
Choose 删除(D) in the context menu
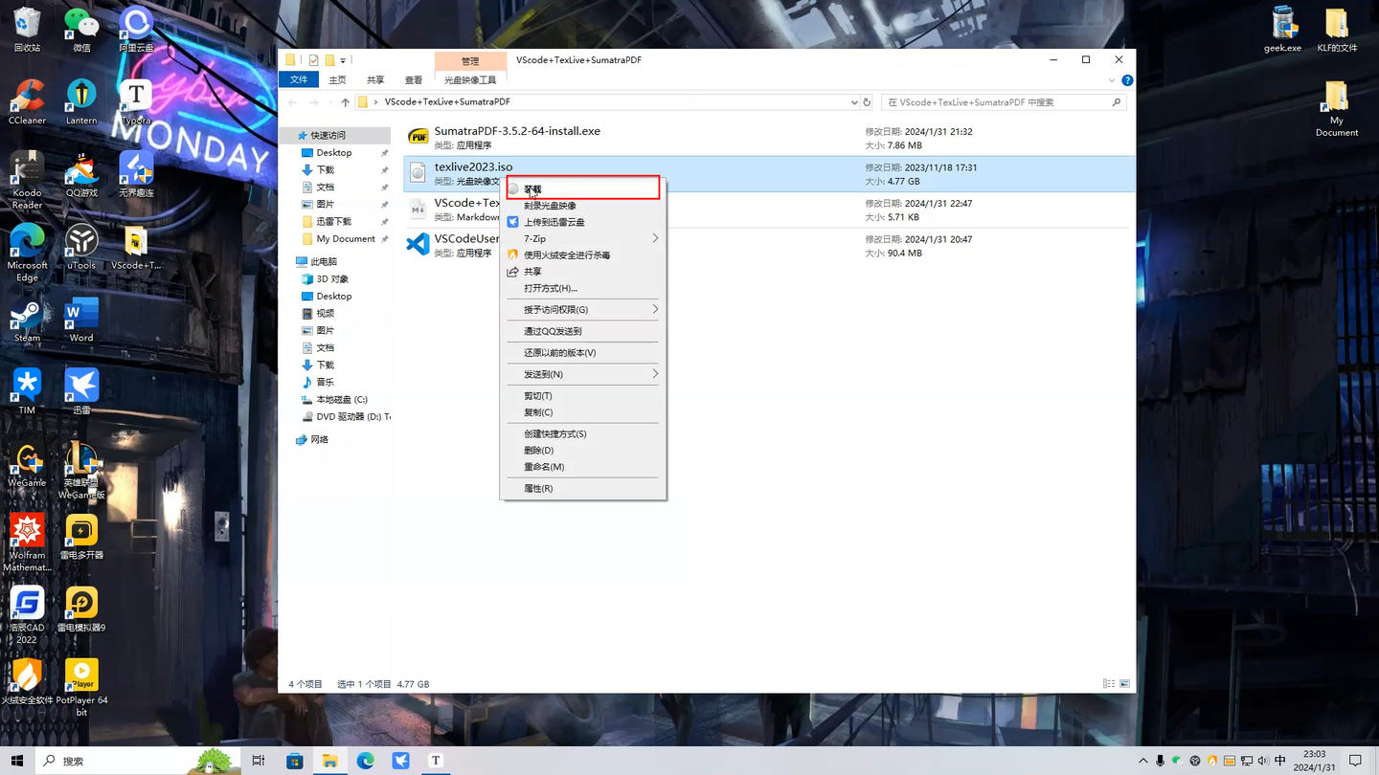pos(583,451)
